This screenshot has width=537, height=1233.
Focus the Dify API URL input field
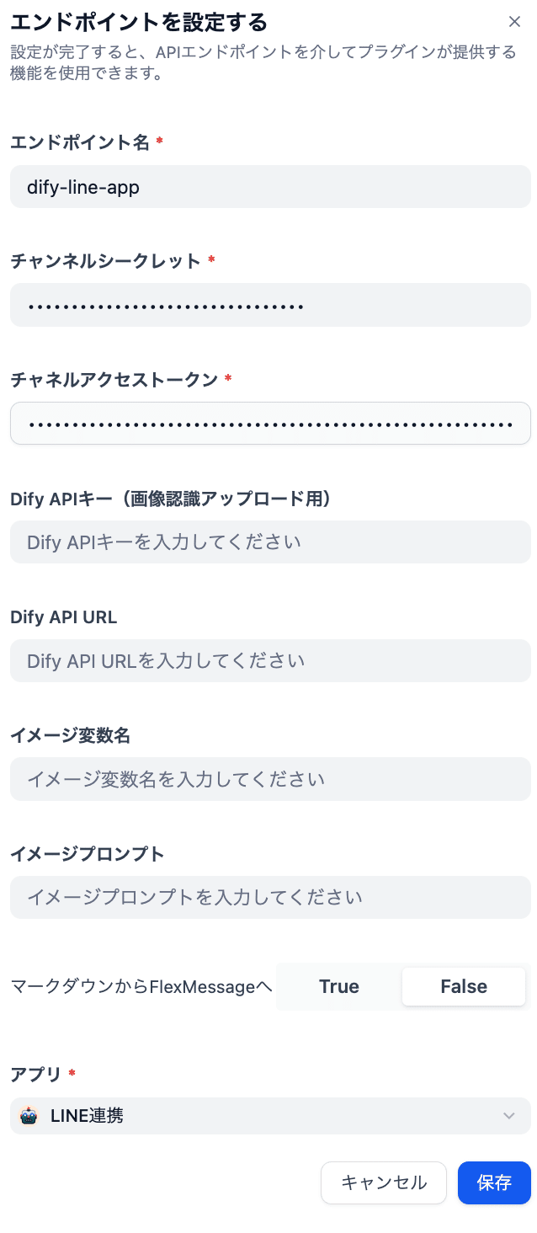tap(269, 660)
